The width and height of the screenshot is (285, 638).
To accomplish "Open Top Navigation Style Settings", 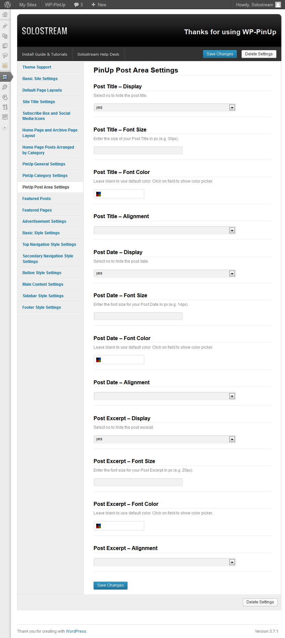I will click(50, 245).
